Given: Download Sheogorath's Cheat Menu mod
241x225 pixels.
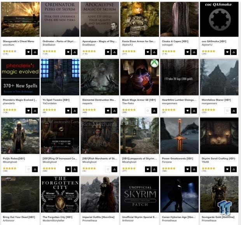Looking at the screenshot, I should (35, 52).
